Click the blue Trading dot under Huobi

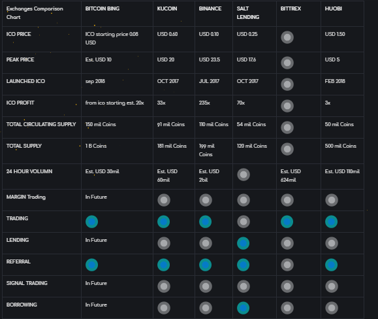click(x=331, y=222)
